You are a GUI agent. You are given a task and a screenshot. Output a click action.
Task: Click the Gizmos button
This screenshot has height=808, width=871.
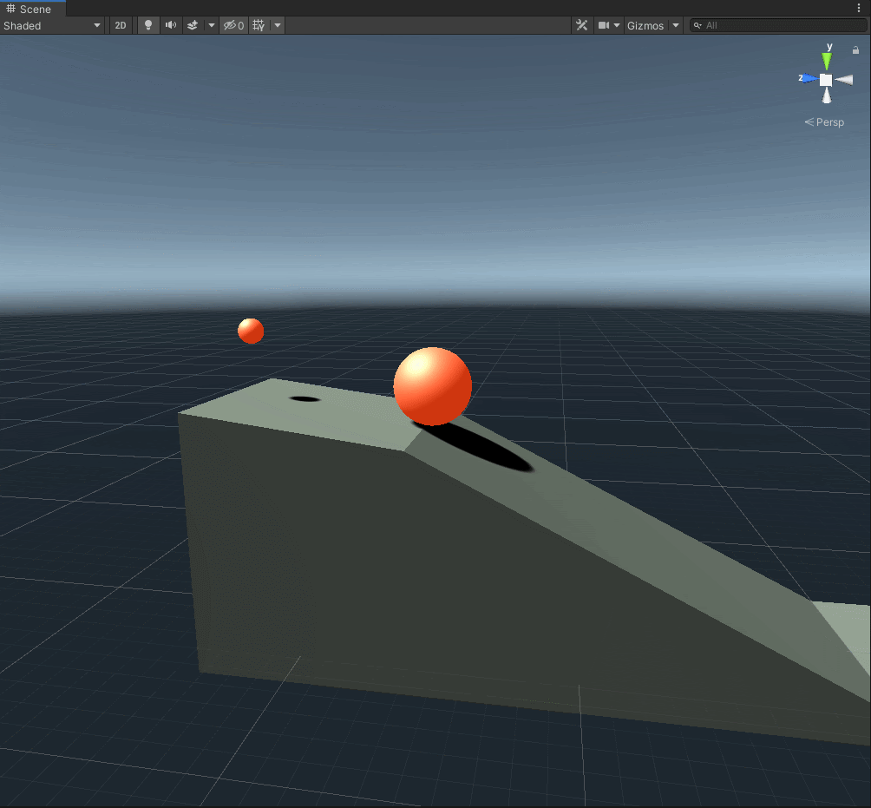pos(645,25)
